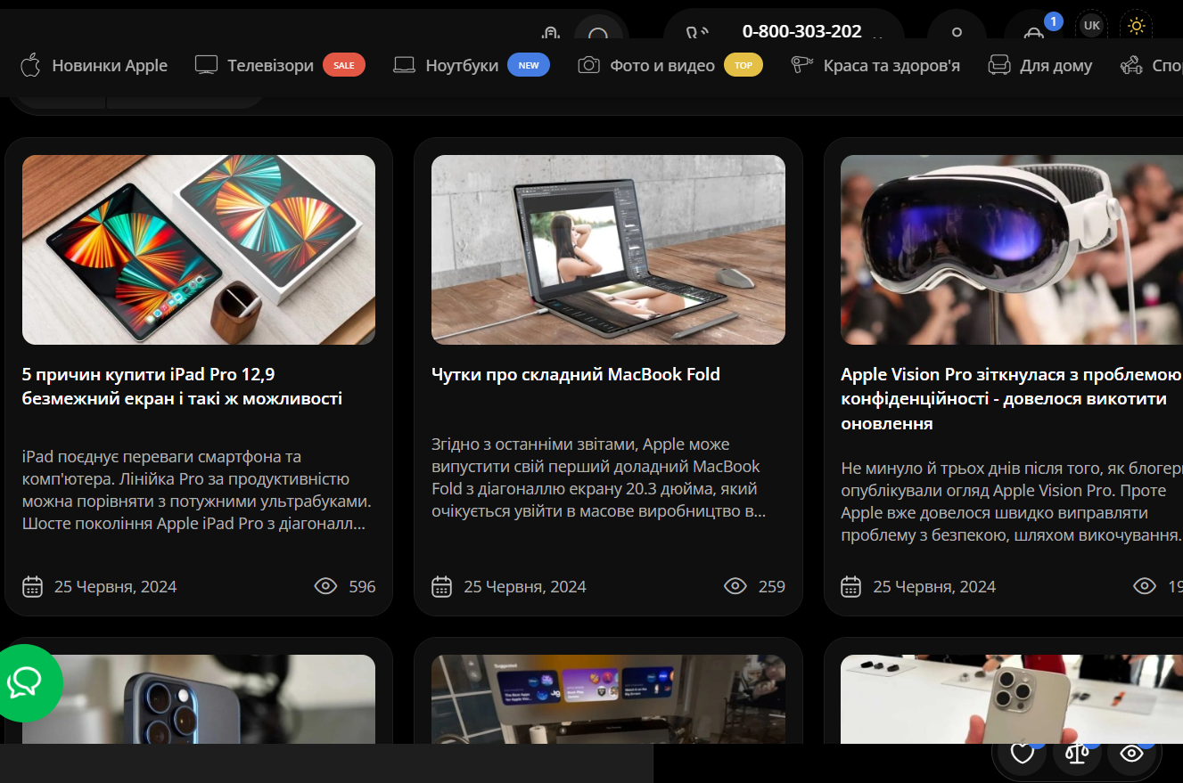Open recently viewed eye icon in bottom bar

tap(1131, 754)
